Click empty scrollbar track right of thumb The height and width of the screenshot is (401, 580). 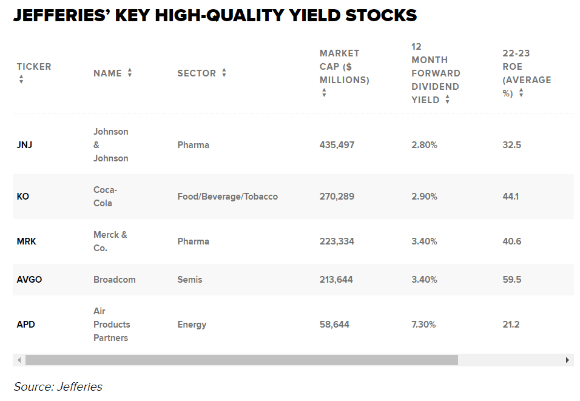[510, 360]
